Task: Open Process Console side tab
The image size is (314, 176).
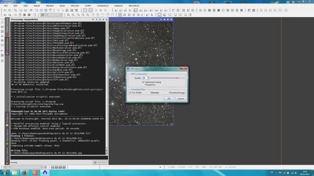Action: point(7,27)
